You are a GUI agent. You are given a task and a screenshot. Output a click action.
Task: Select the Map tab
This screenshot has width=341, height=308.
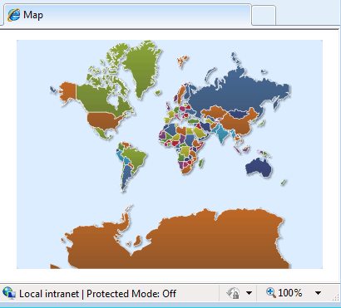(127, 14)
